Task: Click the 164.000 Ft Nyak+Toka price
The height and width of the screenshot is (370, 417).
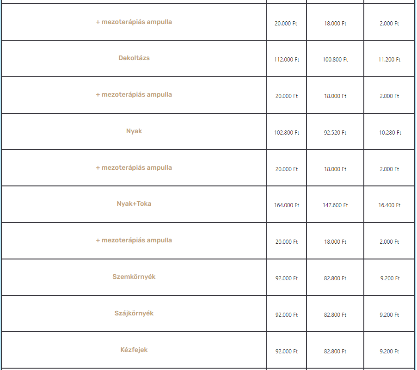Action: [x=287, y=205]
